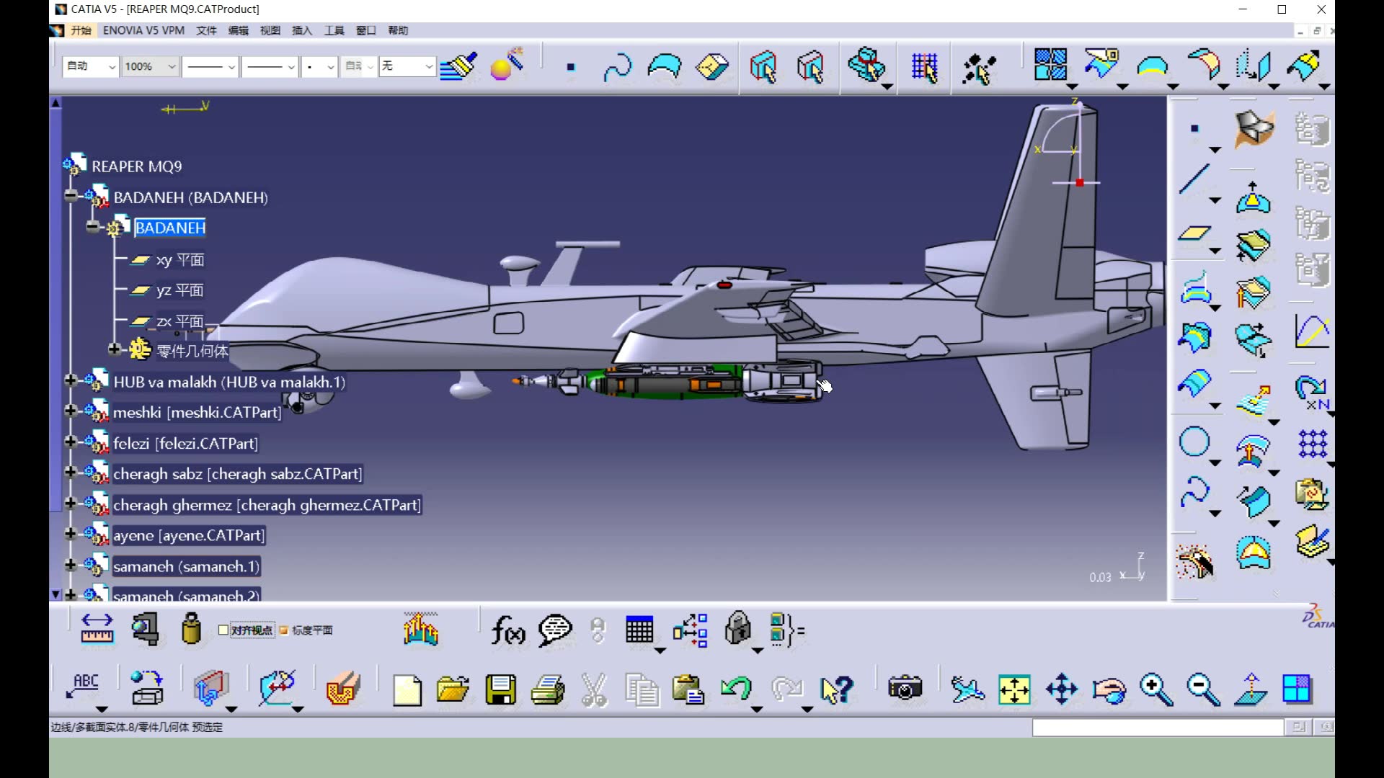Open the design table icon

pyautogui.click(x=639, y=630)
